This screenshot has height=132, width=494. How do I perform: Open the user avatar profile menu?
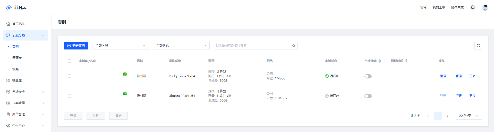click(485, 7)
